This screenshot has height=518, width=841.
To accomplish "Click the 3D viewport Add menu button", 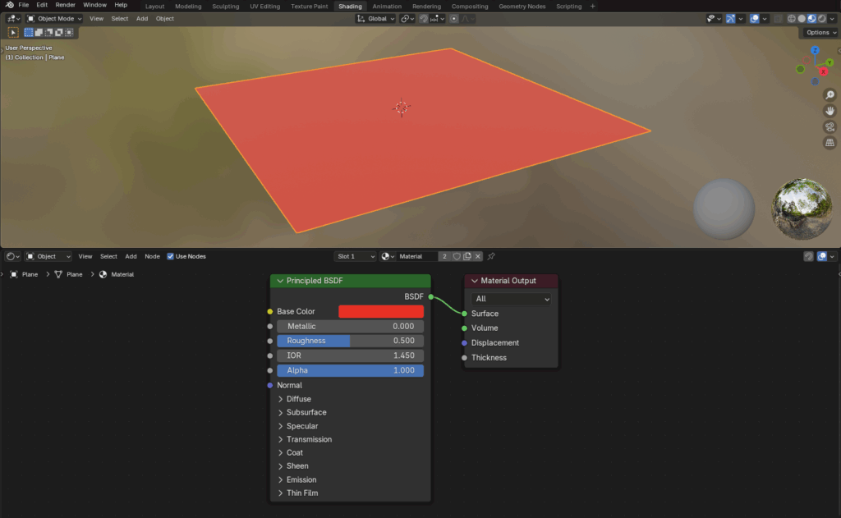I will pyautogui.click(x=141, y=19).
